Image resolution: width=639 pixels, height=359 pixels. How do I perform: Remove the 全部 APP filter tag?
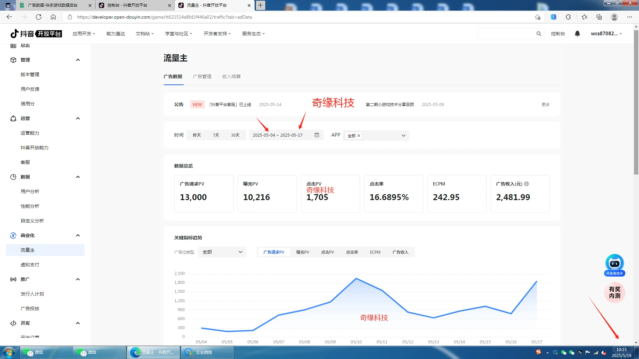(x=359, y=136)
